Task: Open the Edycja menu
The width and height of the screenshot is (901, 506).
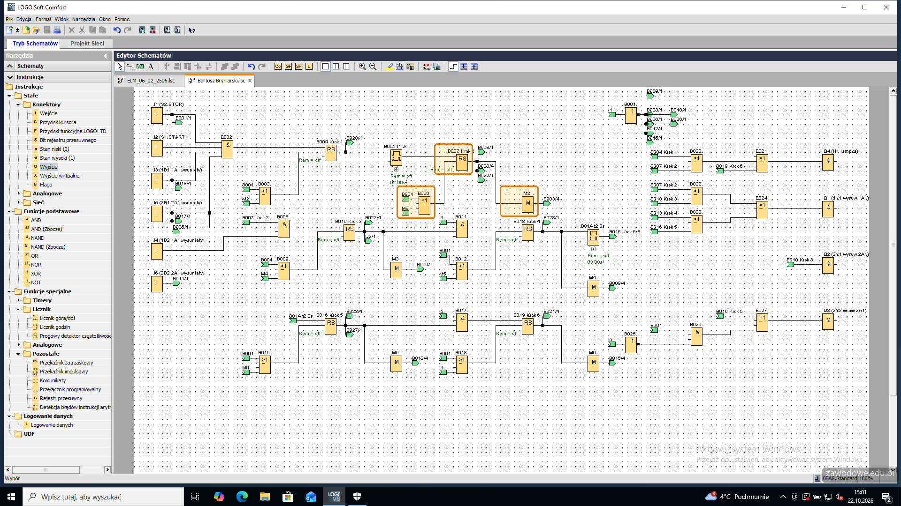Action: pos(23,19)
